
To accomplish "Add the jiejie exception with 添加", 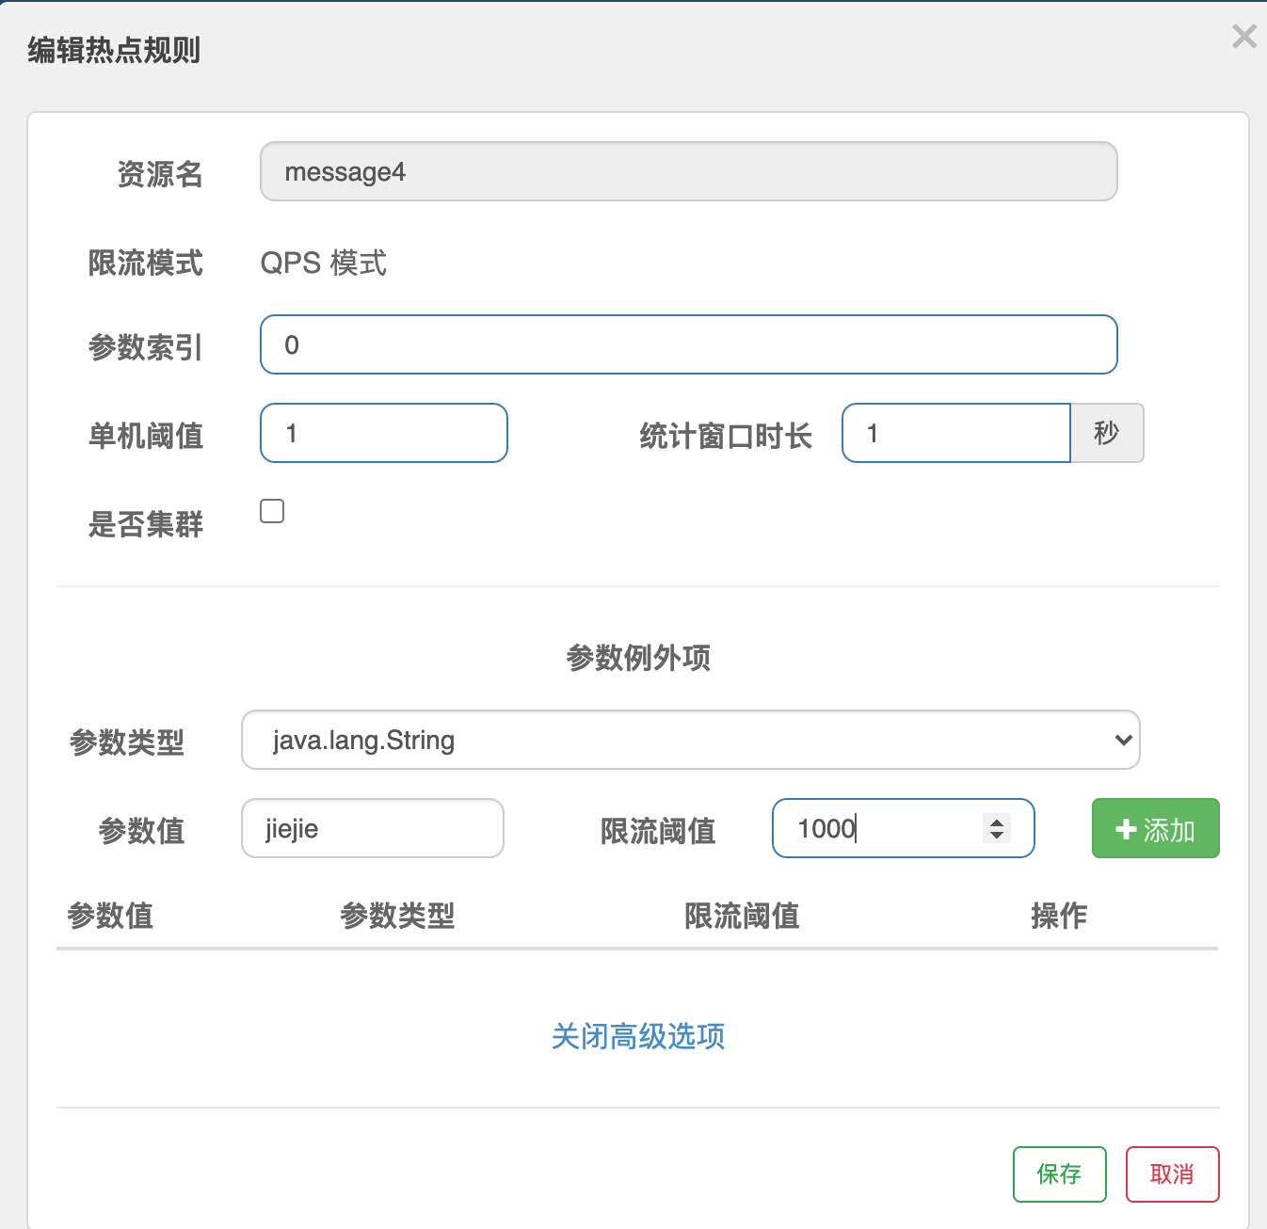I will click(1155, 828).
